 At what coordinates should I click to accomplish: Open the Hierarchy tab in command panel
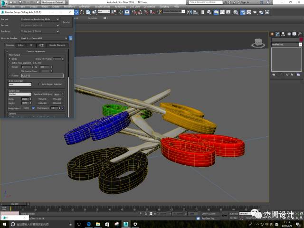tap(283, 34)
